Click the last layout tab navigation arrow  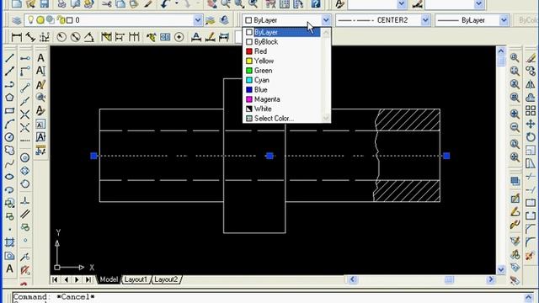coord(88,279)
